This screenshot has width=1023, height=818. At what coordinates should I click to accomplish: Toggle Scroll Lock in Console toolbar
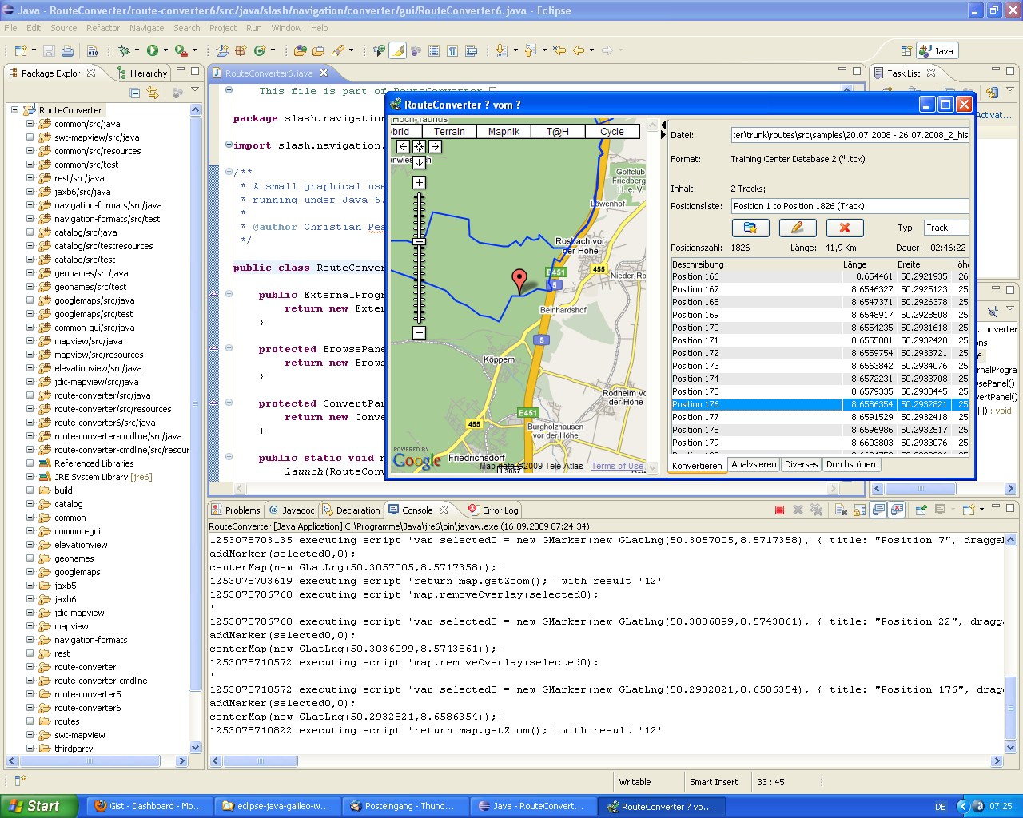click(860, 510)
